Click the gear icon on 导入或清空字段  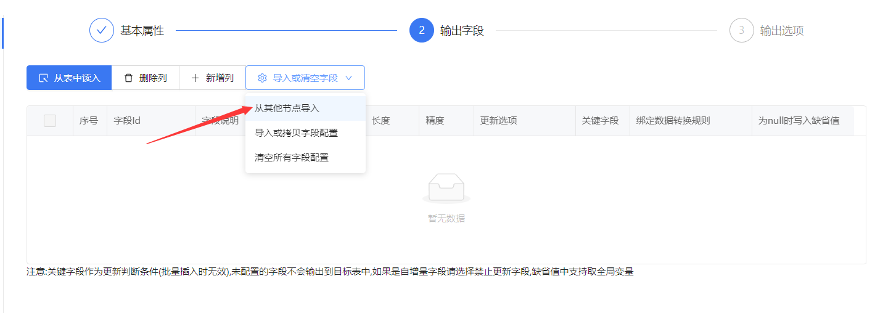click(x=262, y=78)
